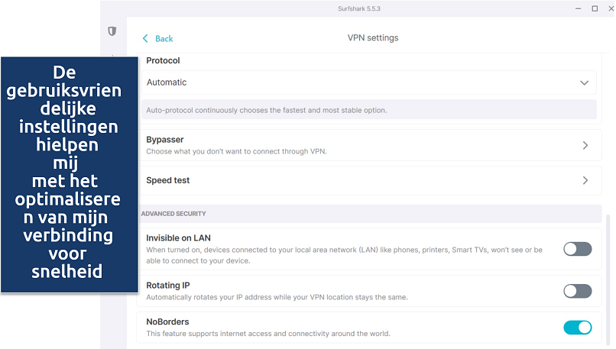Enable the Invisible on LAN toggle
The width and height of the screenshot is (616, 349).
(x=577, y=249)
